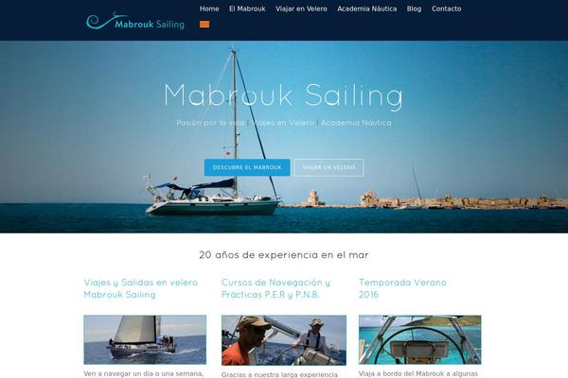Click the Pasión por la vela subtitle
The width and height of the screenshot is (568, 378).
210,123
